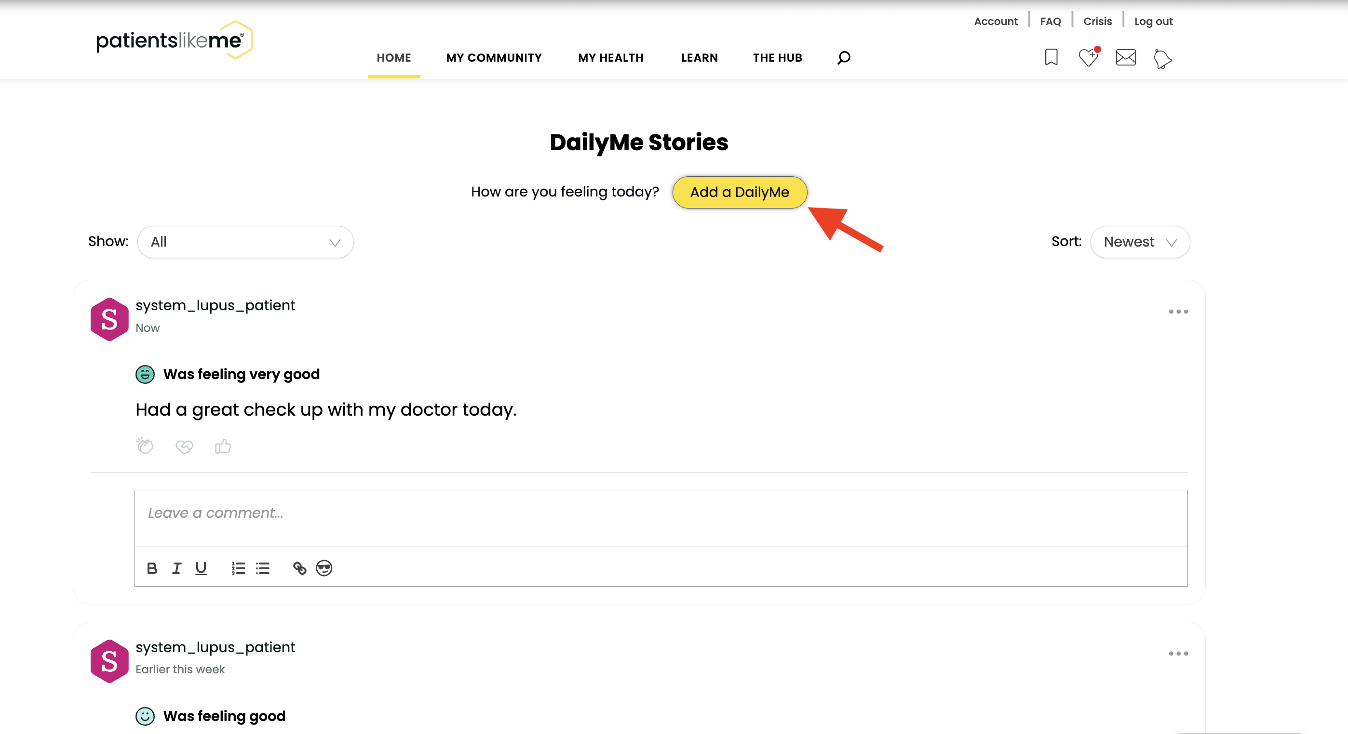The width and height of the screenshot is (1348, 734).
Task: Open the three-dot menu on the 'Now' post
Action: click(x=1178, y=312)
